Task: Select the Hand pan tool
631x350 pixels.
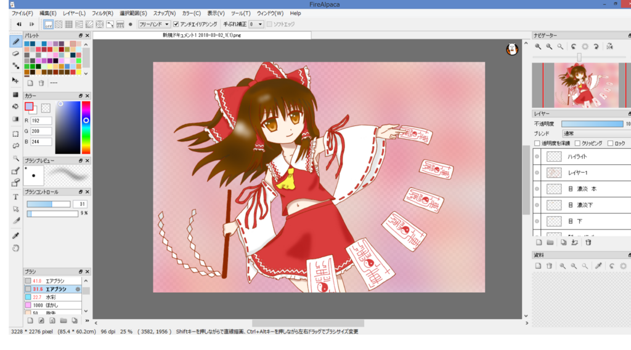Action: click(x=15, y=248)
